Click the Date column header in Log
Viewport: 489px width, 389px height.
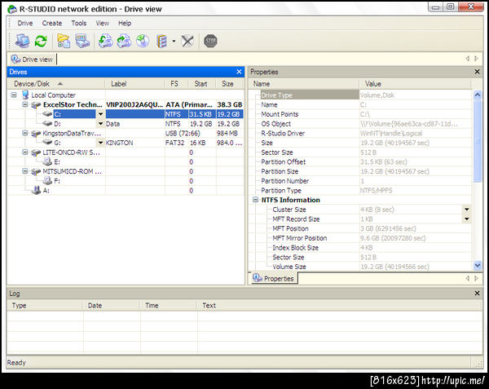(x=112, y=305)
